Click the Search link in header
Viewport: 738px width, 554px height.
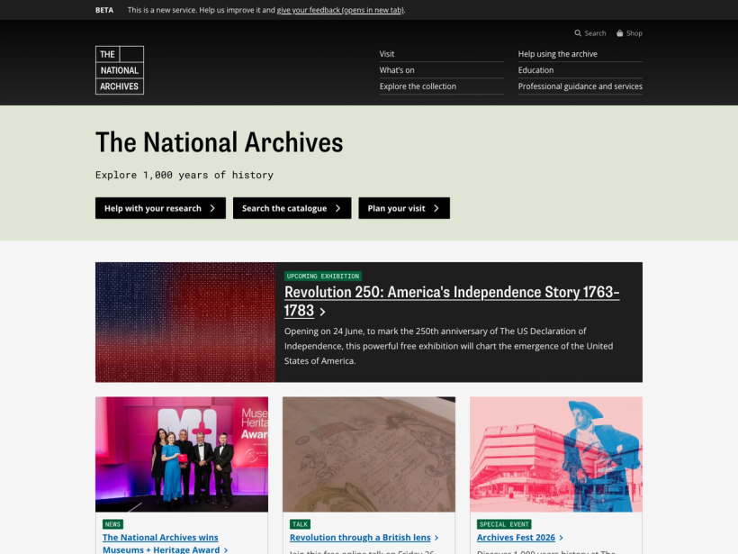coord(590,33)
